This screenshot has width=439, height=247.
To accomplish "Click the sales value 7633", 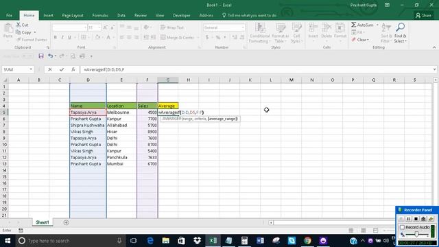I will (147, 157).
